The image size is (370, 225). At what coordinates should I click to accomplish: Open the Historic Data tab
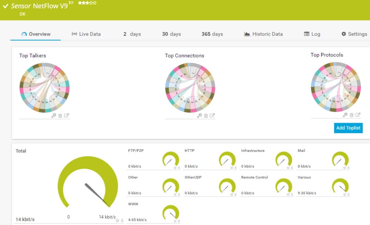tap(263, 34)
